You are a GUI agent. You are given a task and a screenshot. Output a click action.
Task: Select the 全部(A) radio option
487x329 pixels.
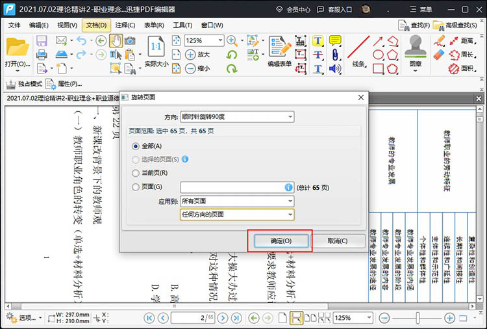tap(136, 146)
